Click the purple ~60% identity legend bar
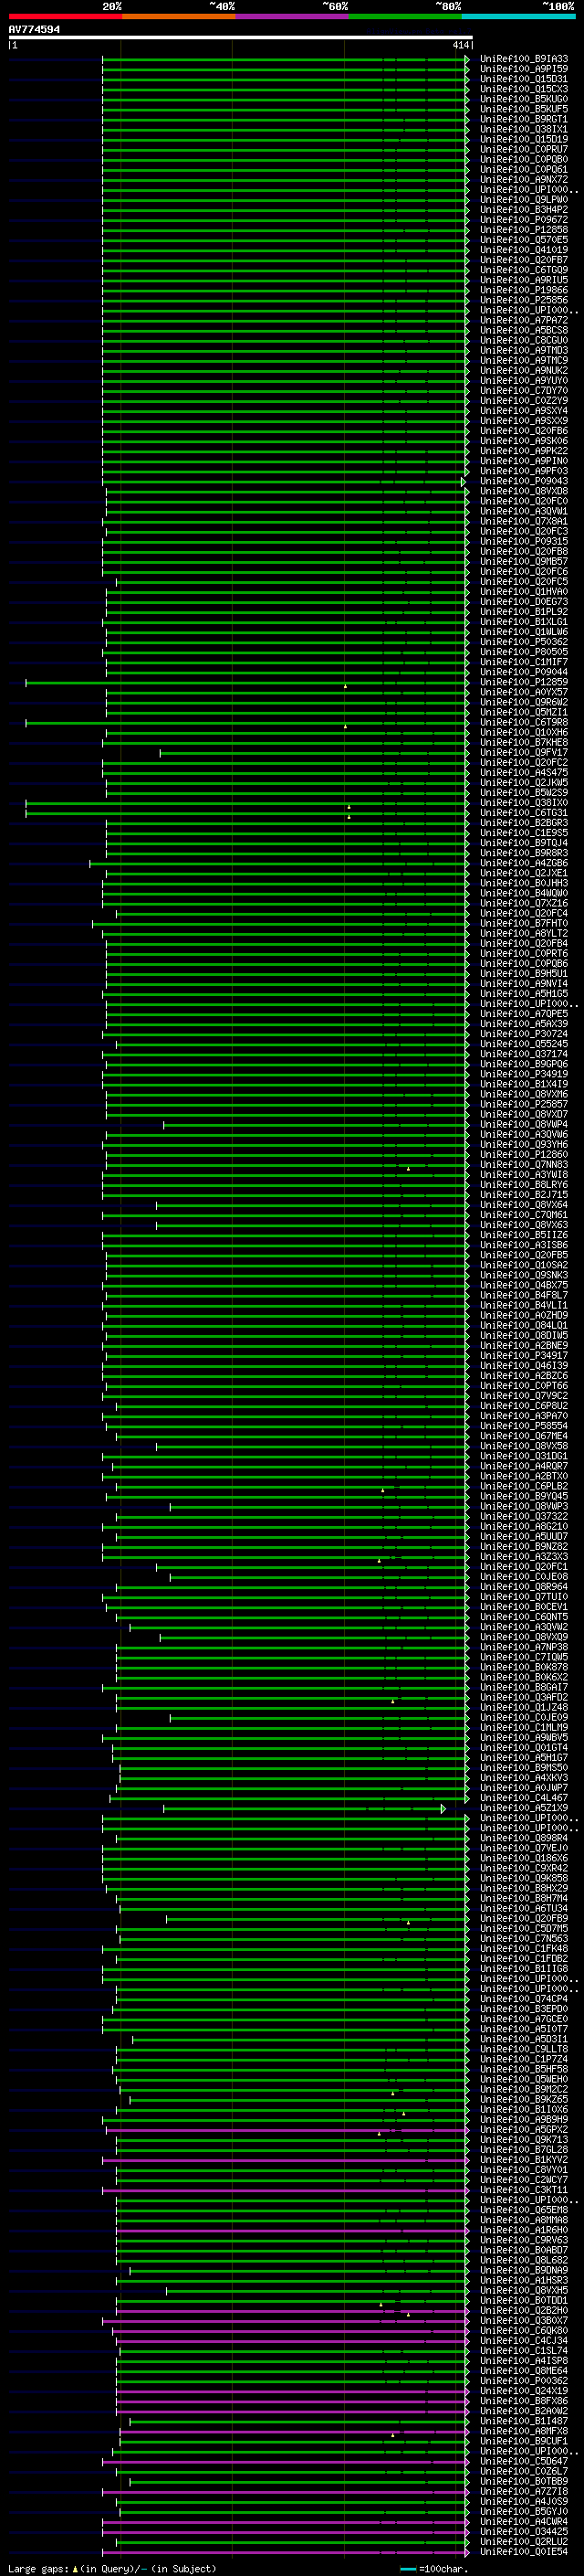Viewport: 584px width, 2576px height. tap(291, 16)
